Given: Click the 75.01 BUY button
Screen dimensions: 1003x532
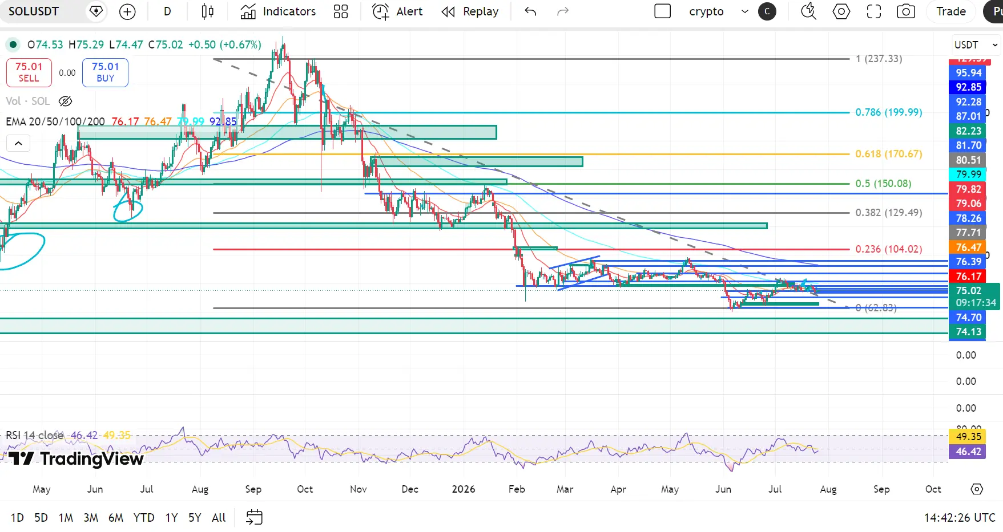Looking at the screenshot, I should tap(105, 72).
